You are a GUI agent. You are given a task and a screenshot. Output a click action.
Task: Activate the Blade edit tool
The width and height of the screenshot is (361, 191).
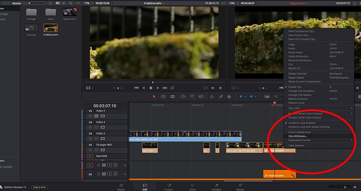pos(173,96)
